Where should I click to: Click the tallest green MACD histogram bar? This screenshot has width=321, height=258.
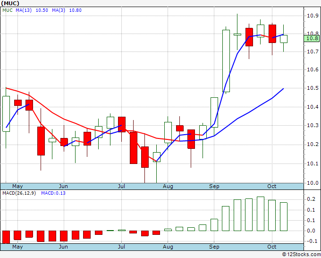(261, 214)
